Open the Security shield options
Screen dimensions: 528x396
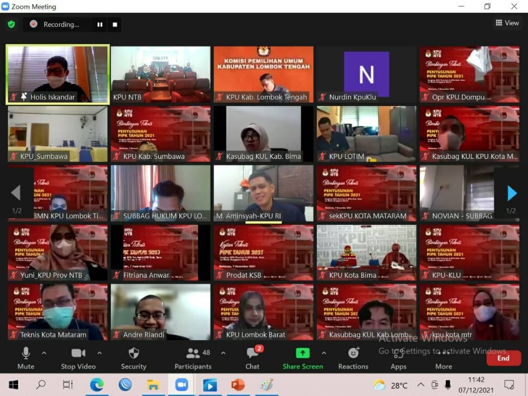[x=133, y=358]
